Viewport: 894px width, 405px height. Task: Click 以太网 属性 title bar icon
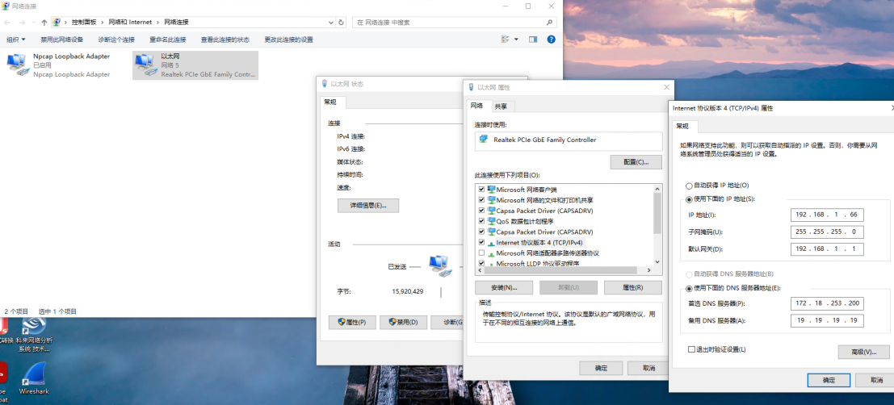(471, 87)
